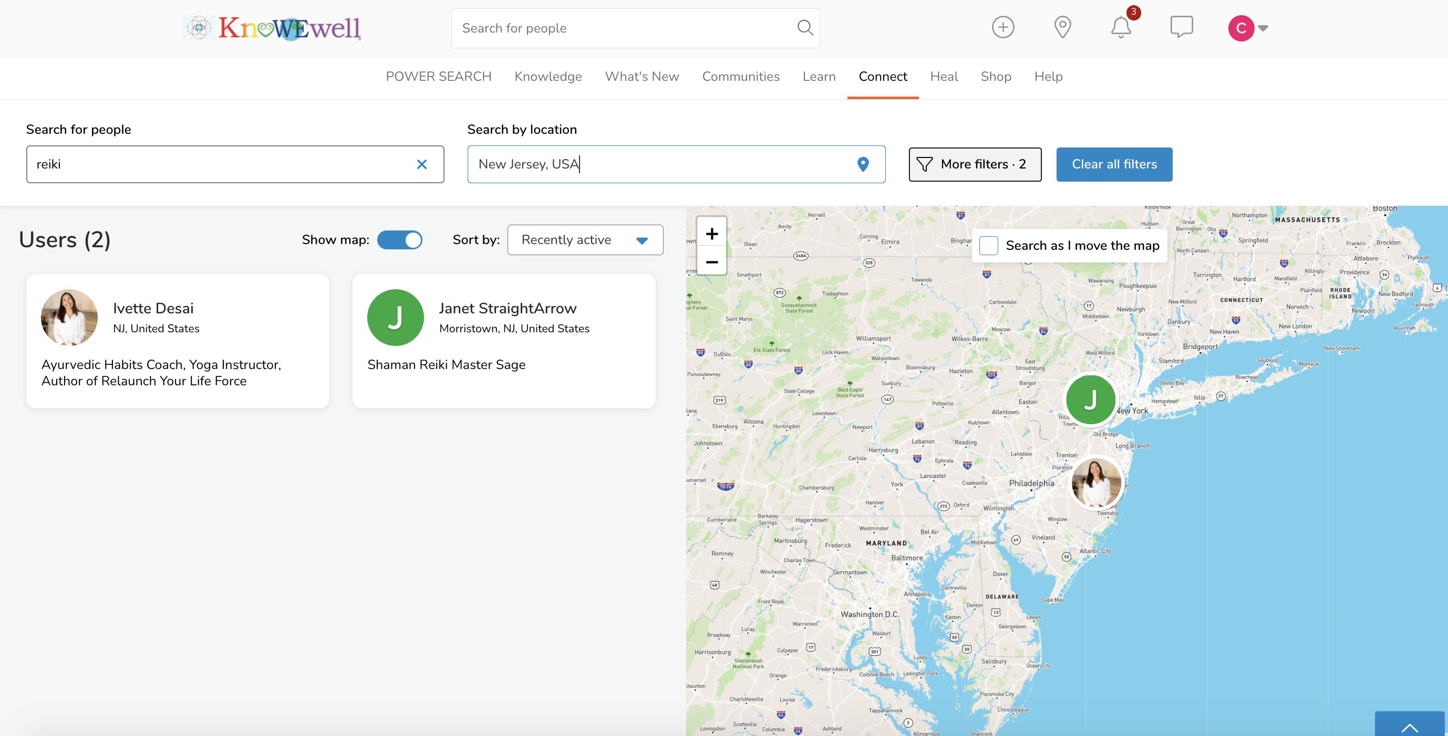Zoom out on the map
The image size is (1448, 736).
(711, 262)
